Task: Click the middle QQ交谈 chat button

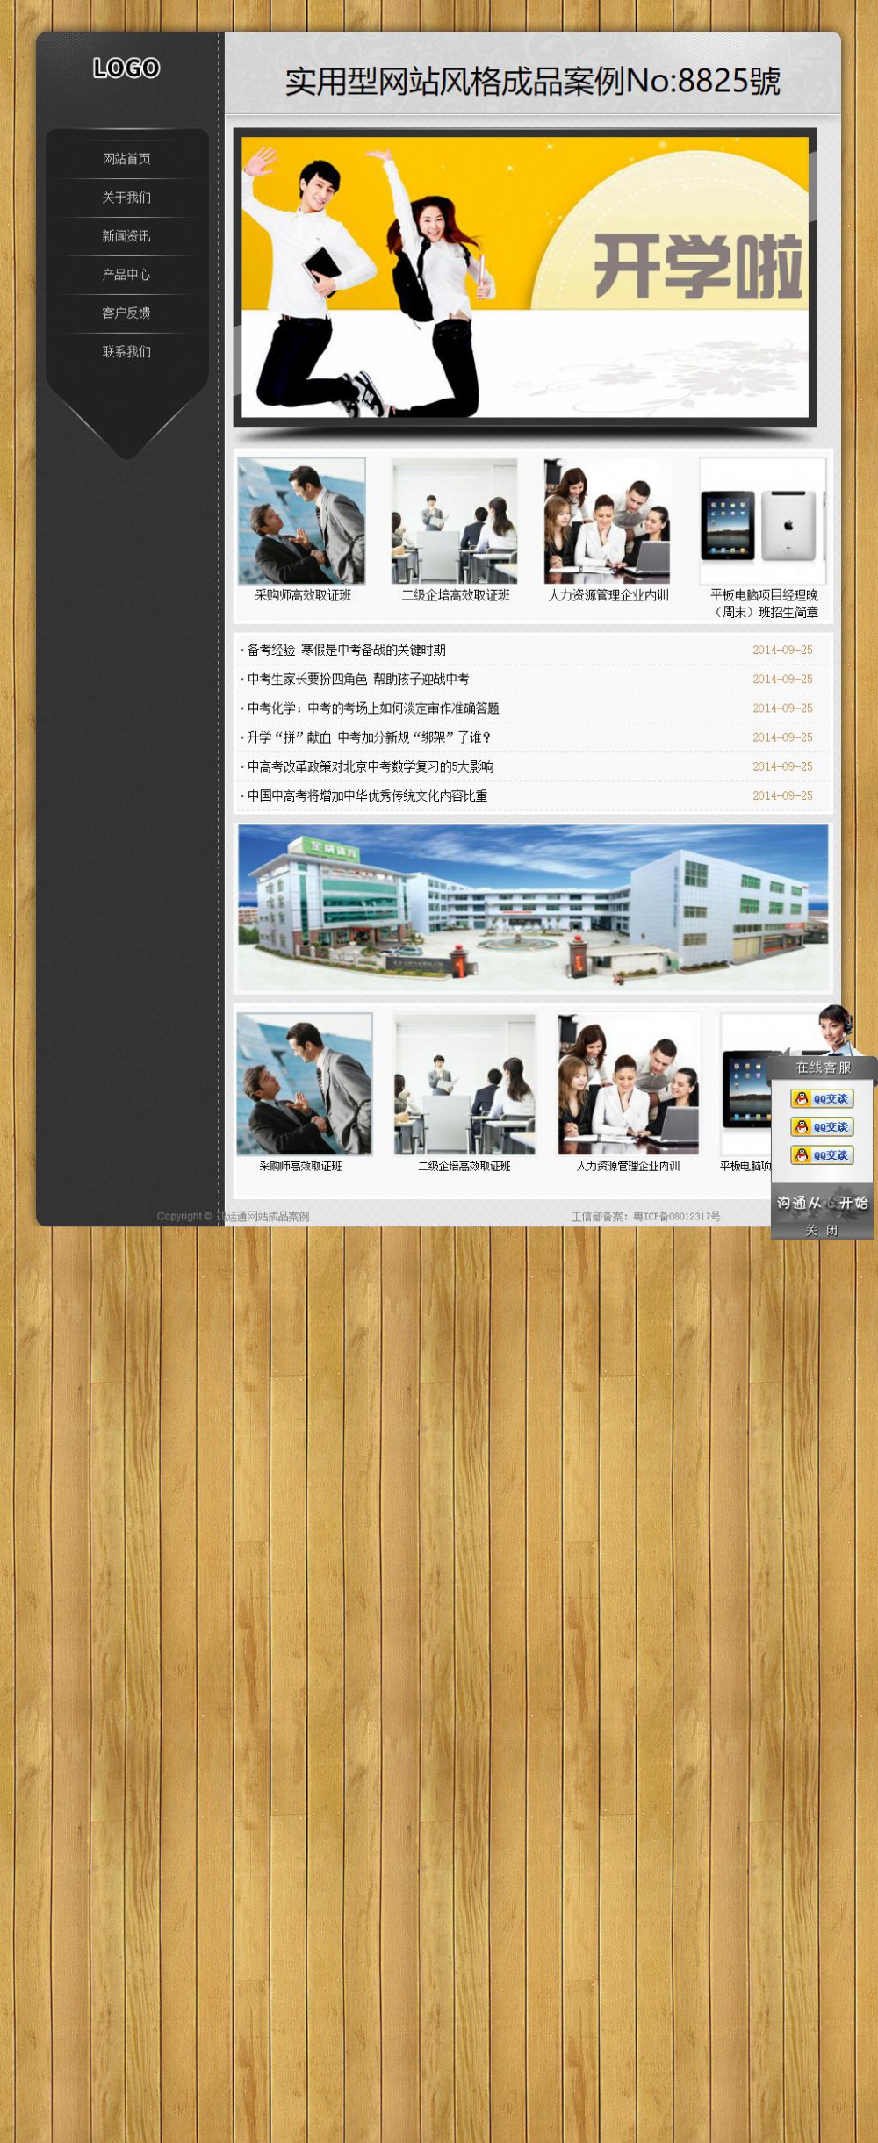Action: (x=822, y=1126)
